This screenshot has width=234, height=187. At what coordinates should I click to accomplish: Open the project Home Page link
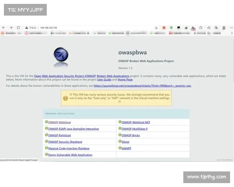click(125, 79)
